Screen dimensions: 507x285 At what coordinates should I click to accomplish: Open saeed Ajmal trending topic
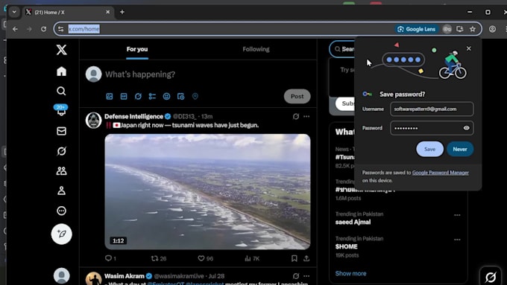coord(353,222)
